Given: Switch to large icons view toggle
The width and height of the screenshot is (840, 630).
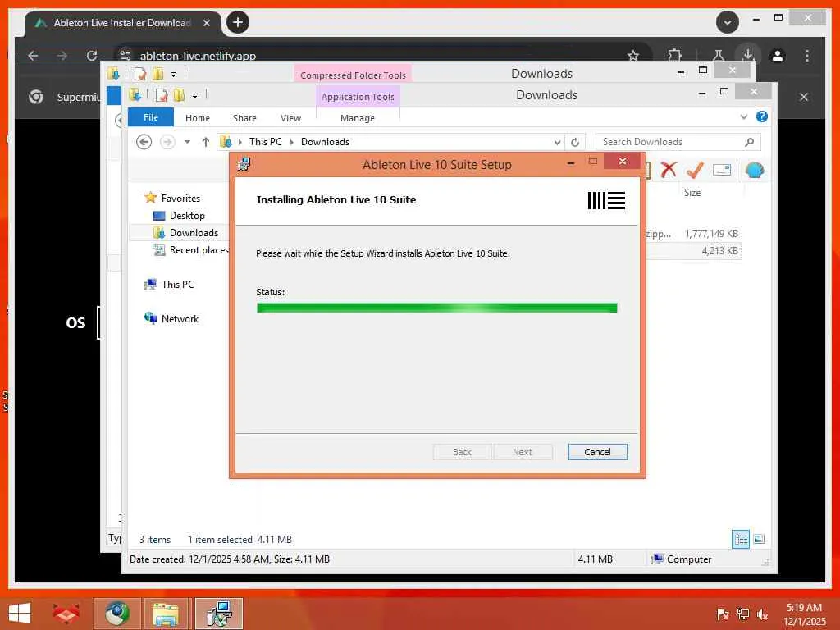Looking at the screenshot, I should (759, 539).
